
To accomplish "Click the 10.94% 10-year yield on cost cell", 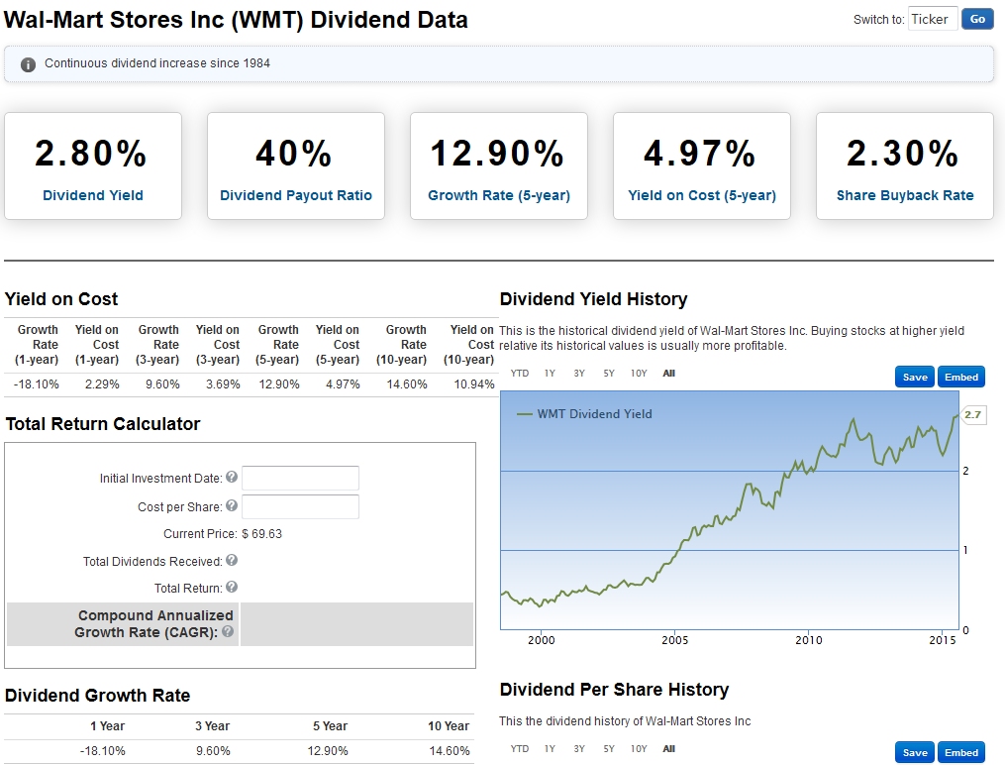I will tap(474, 384).
